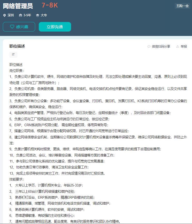Screen dimensions: 192x224
Task: Click requirement line about 熟悉钉钉后台
Action: [x=52, y=197]
